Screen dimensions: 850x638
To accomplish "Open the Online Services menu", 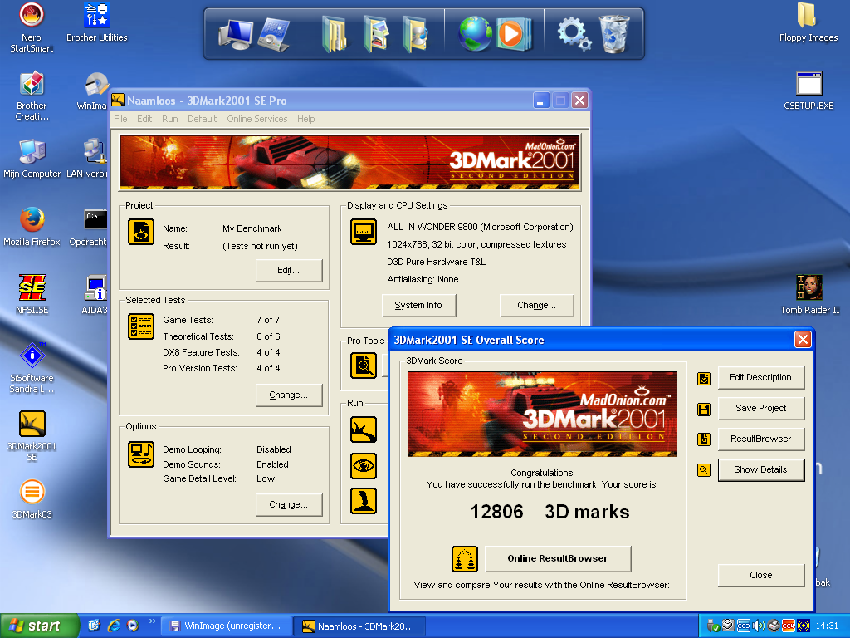I will 257,119.
